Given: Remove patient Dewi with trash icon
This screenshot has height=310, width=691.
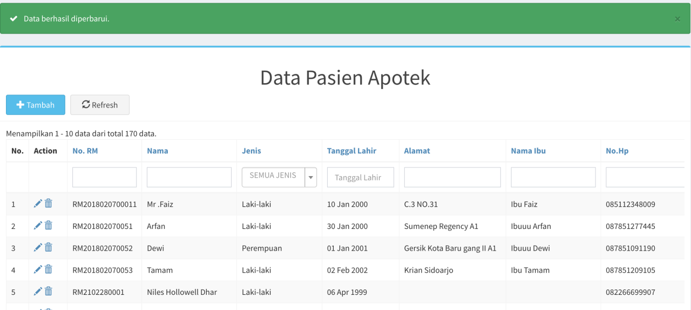Looking at the screenshot, I should coord(49,247).
